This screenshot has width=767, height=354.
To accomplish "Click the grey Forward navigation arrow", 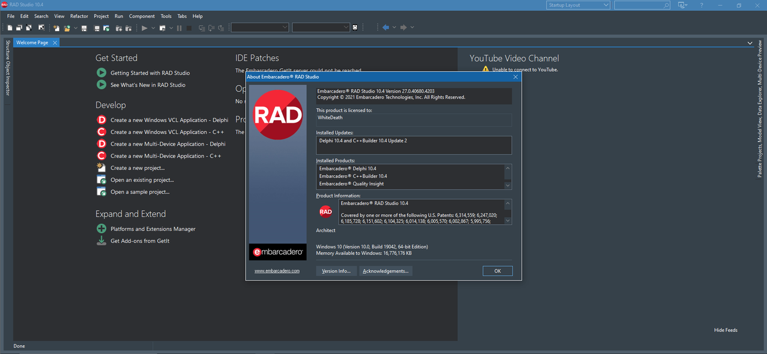I will click(x=403, y=28).
